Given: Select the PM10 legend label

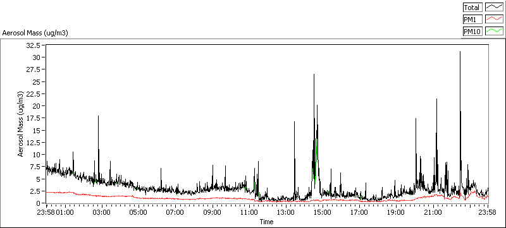Looking at the screenshot, I should (472, 31).
